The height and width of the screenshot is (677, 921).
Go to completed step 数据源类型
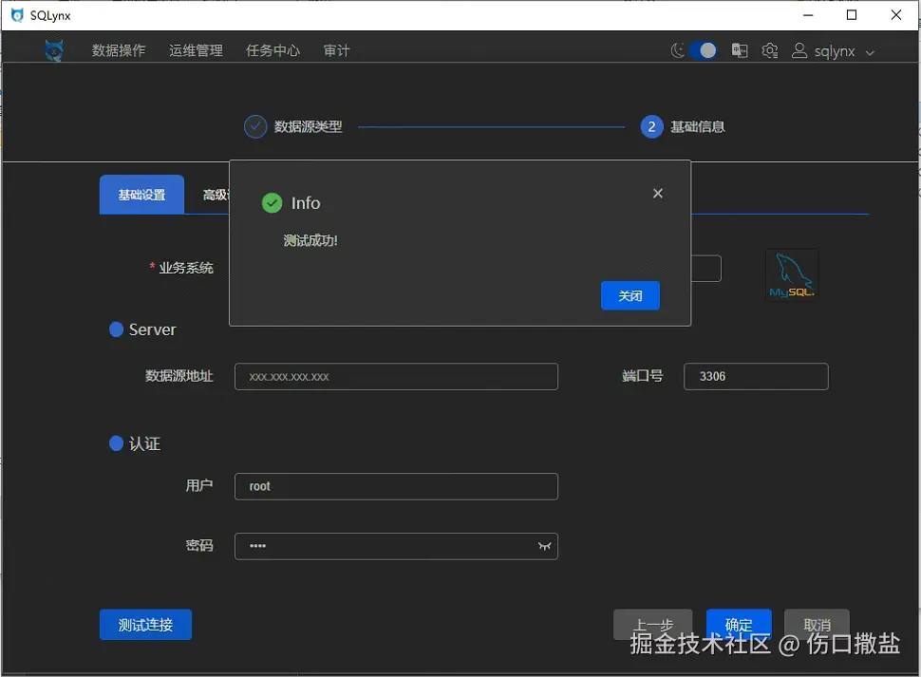(293, 126)
